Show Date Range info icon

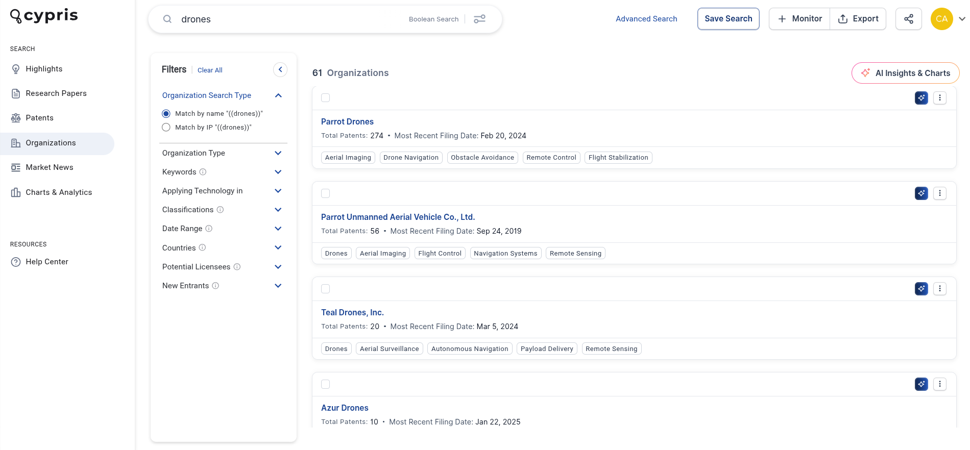(209, 229)
